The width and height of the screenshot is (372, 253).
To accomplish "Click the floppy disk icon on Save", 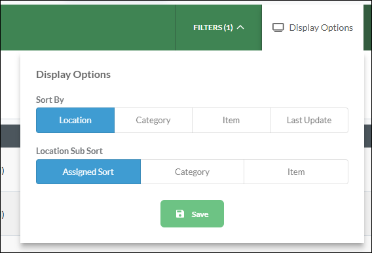I will coord(180,214).
